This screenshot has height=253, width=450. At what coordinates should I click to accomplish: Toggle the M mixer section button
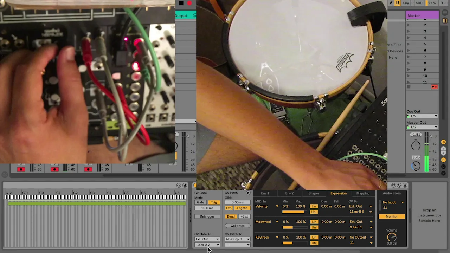pos(443,160)
